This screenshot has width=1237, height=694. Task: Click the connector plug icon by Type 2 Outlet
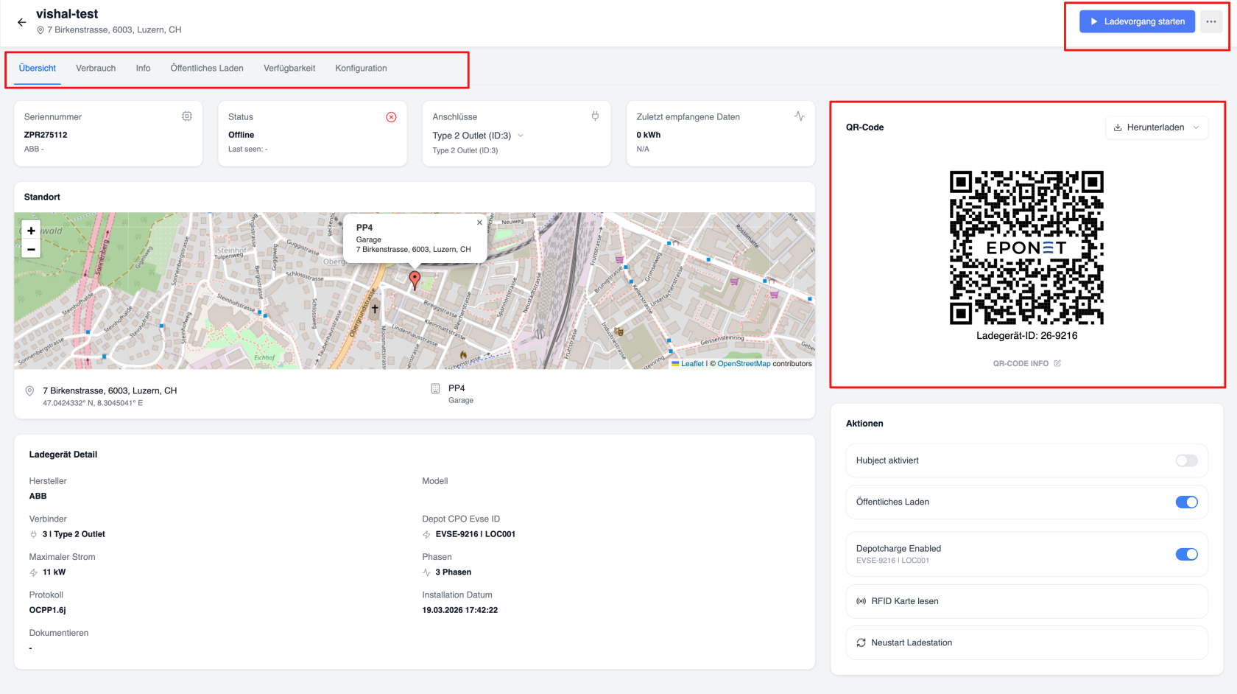[34, 535]
